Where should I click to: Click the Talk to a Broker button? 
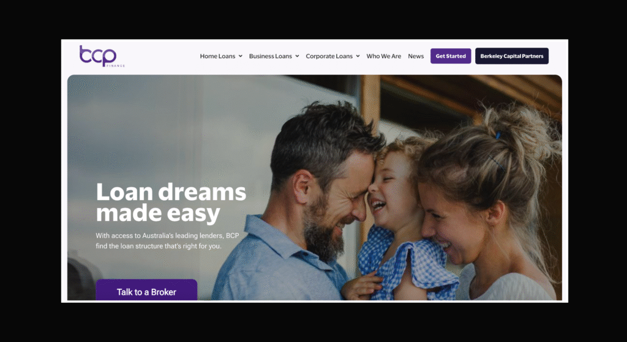146,290
